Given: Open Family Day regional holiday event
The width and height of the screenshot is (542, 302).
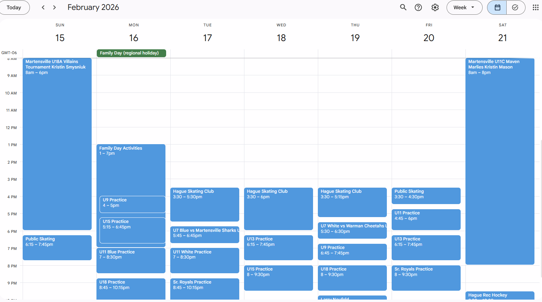Looking at the screenshot, I should 131,53.
